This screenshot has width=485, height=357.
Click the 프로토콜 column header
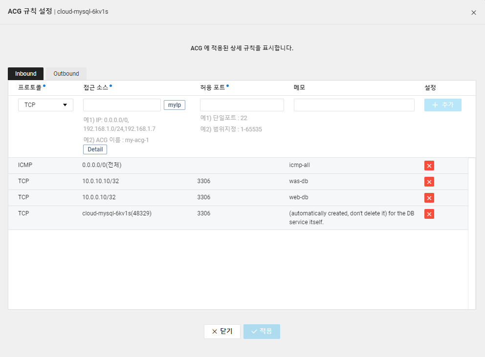[x=30, y=87]
